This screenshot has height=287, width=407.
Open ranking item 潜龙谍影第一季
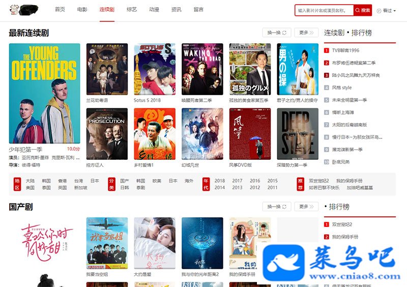[347, 150]
